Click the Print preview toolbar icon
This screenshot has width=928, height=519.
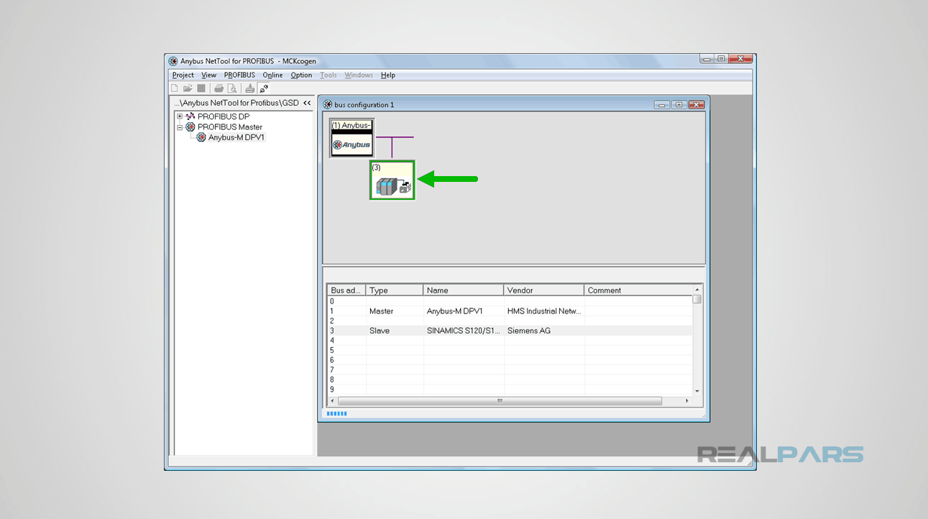pos(233,88)
